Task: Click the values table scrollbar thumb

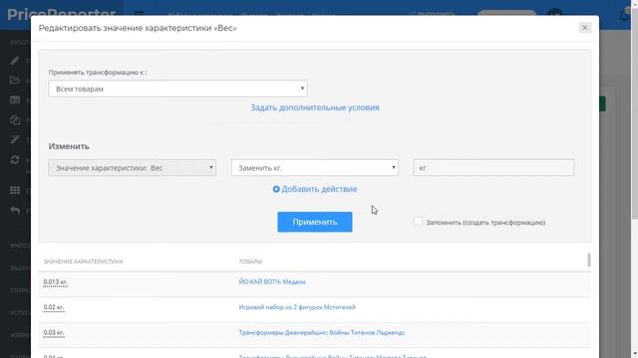Action: pyautogui.click(x=589, y=260)
